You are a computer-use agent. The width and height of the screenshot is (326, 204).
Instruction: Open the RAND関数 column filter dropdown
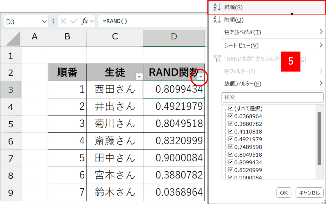tap(201, 77)
